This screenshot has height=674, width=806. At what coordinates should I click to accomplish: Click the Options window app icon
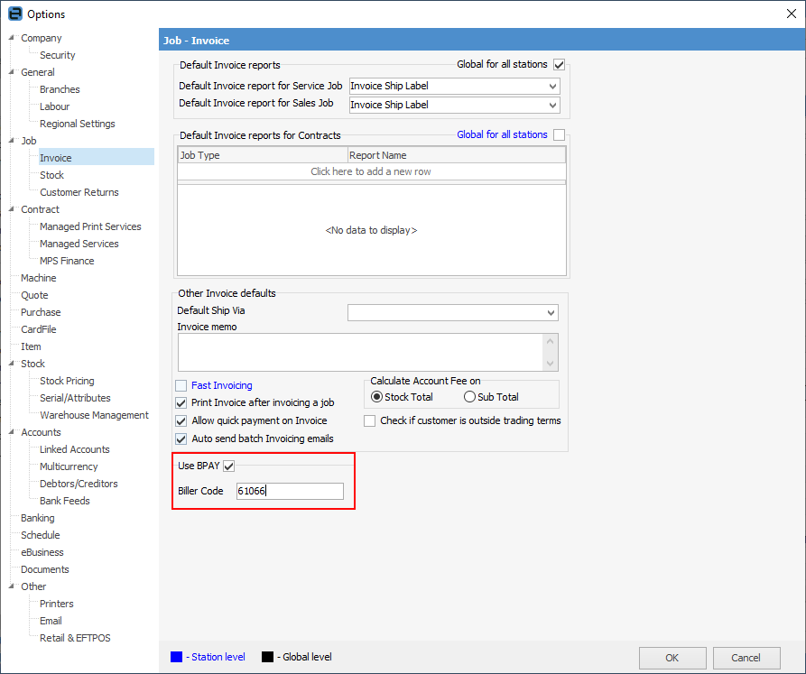(x=15, y=14)
